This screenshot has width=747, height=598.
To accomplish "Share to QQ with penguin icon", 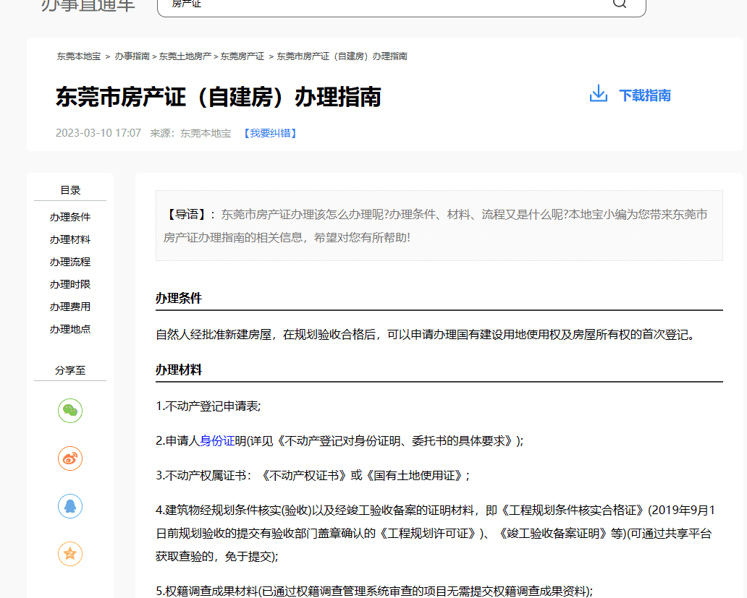I will pos(70,506).
